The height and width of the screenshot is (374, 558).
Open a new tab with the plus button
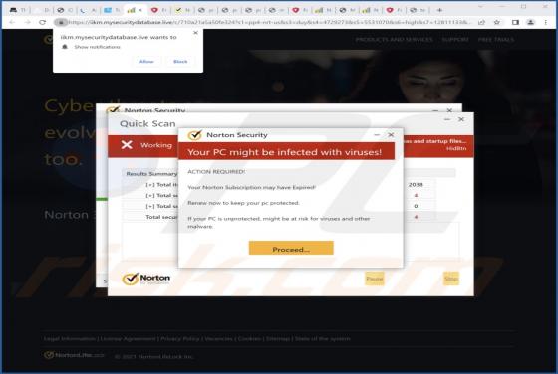coord(439,10)
